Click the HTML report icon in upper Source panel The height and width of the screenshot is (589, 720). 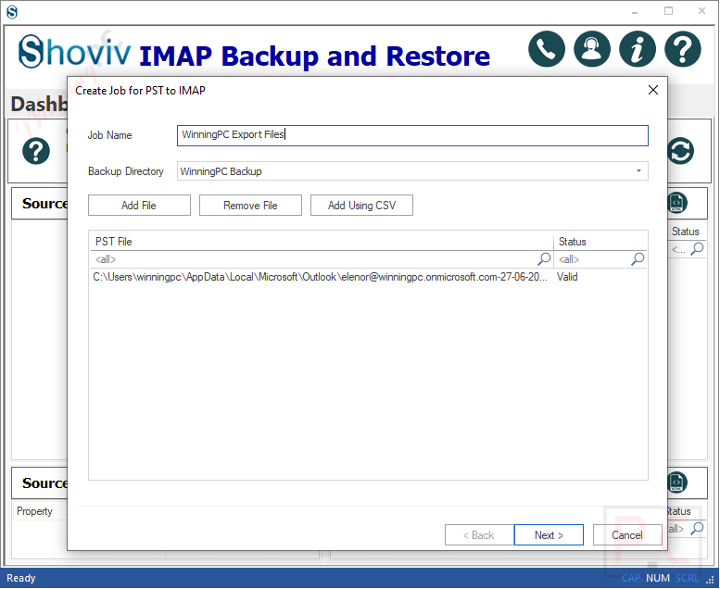(x=676, y=203)
